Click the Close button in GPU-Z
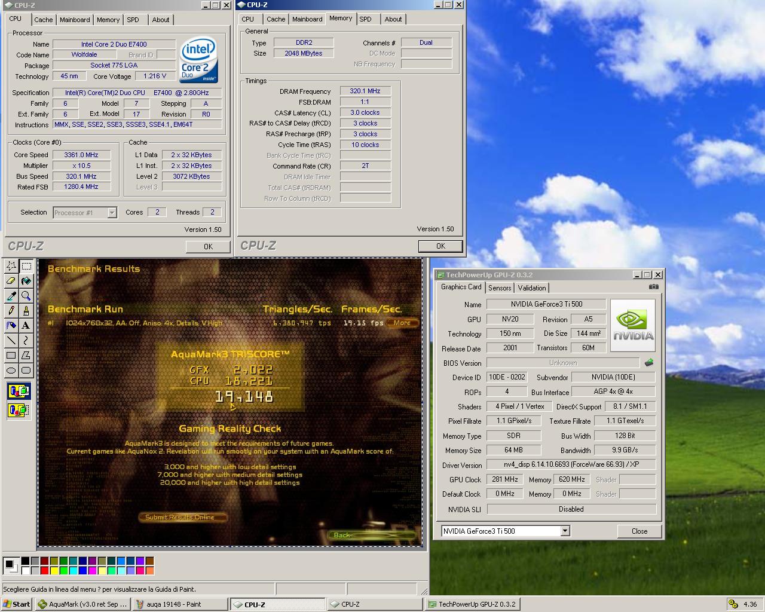Image resolution: width=765 pixels, height=612 pixels. pos(639,531)
